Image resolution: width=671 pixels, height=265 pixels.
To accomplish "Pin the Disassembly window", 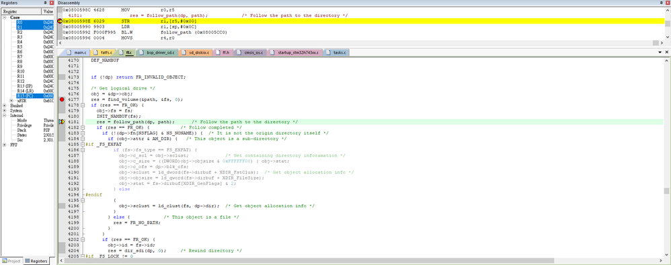I will click(x=661, y=3).
